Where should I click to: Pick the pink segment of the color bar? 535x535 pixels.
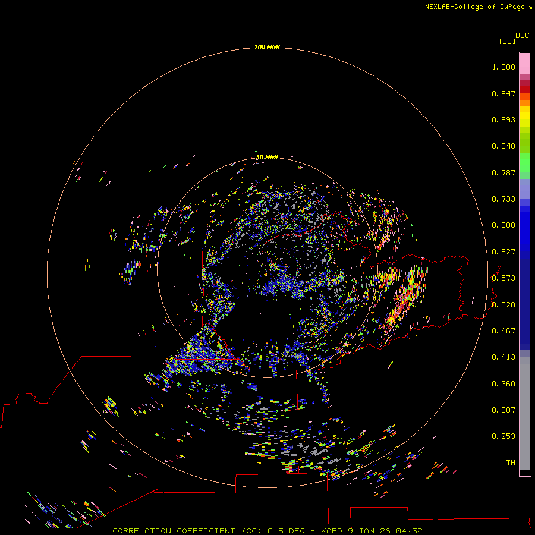[525, 64]
